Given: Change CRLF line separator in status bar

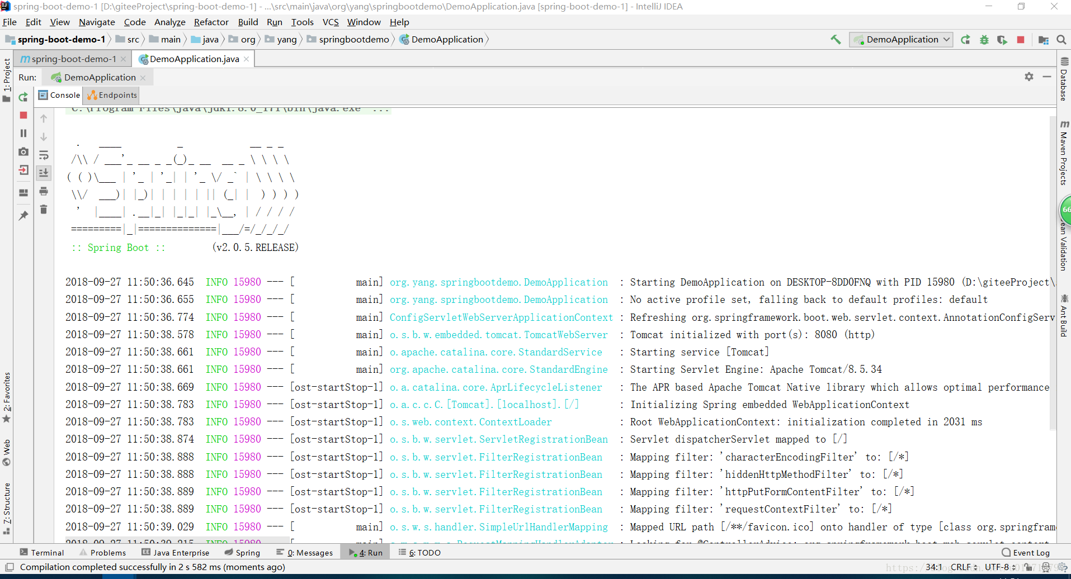Looking at the screenshot, I should [964, 567].
